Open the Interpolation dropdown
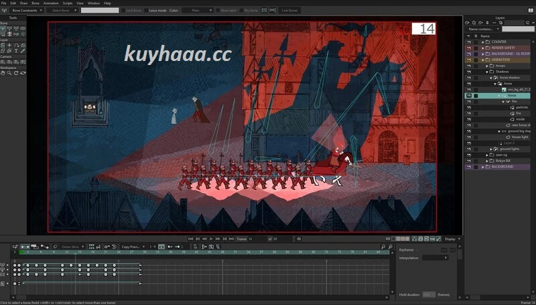 [x=435, y=258]
